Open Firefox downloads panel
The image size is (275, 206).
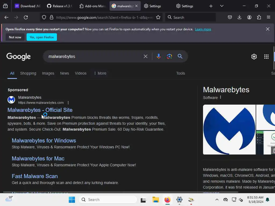(x=239, y=17)
